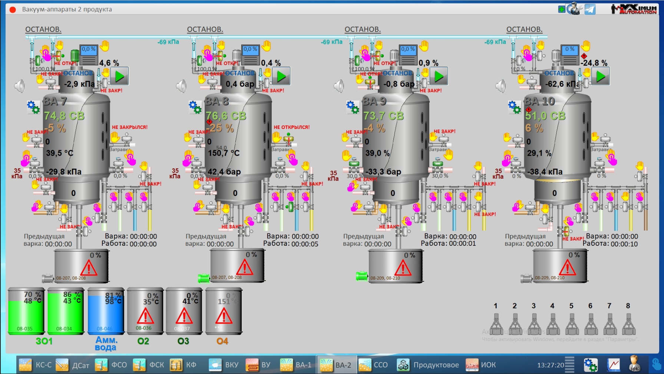Toggle manual mode hand beside ВА 8 Затравка valve

click(x=277, y=138)
